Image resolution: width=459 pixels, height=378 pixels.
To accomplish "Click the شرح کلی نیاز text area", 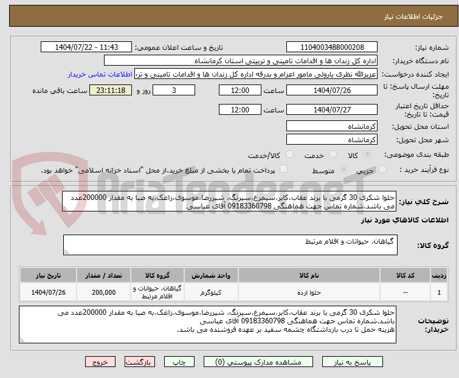I will (x=229, y=201).
